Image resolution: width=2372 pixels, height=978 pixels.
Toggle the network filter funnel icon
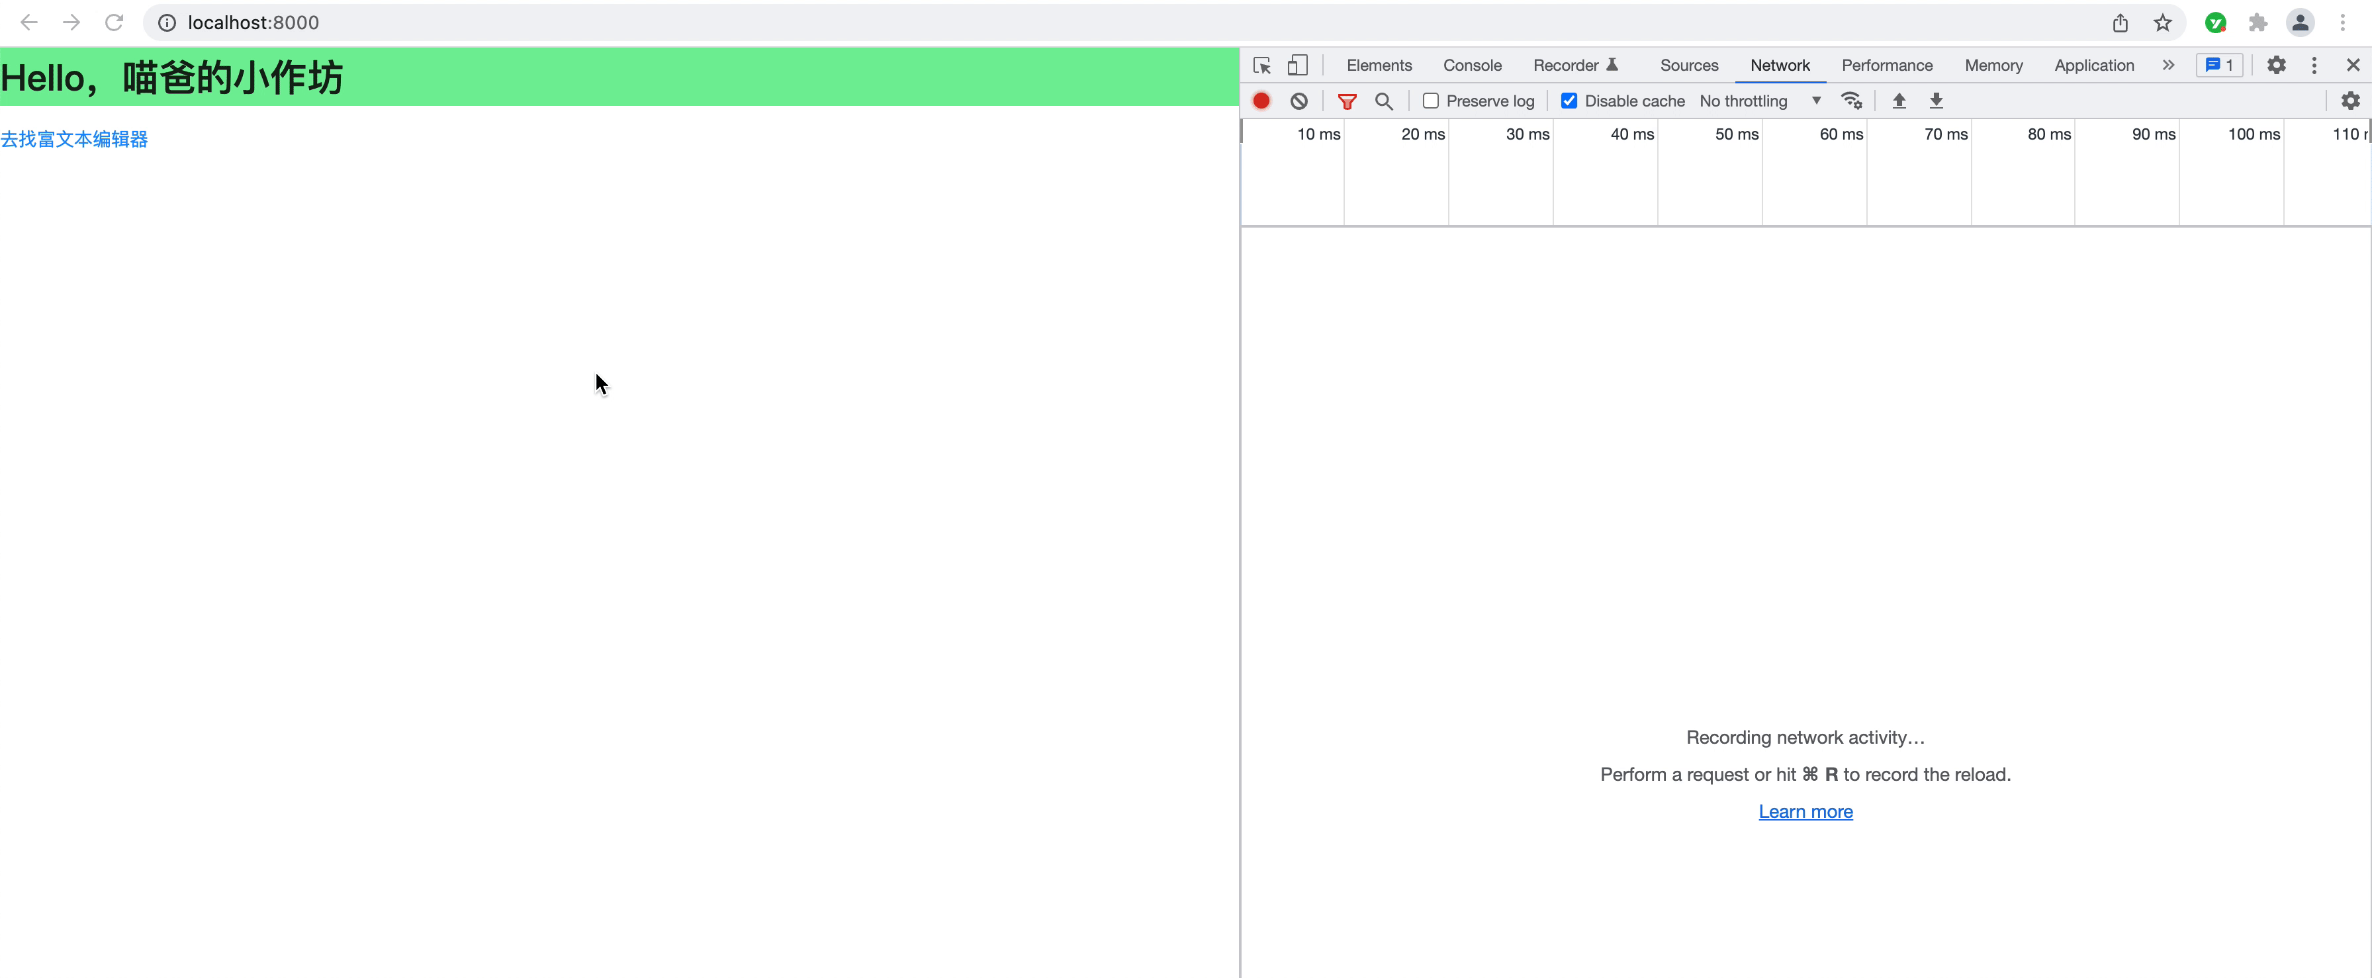(x=1346, y=101)
